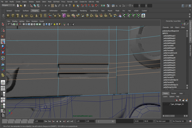This screenshot has width=192, height=128.
Task: Create a polygon pipe from the shelf
Action: click(x=41, y=16)
